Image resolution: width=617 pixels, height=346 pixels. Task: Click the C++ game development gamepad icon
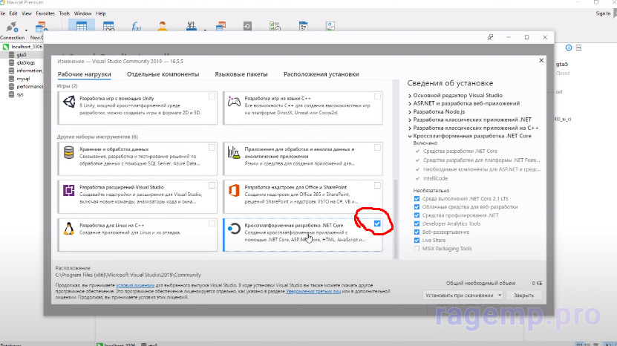point(234,102)
